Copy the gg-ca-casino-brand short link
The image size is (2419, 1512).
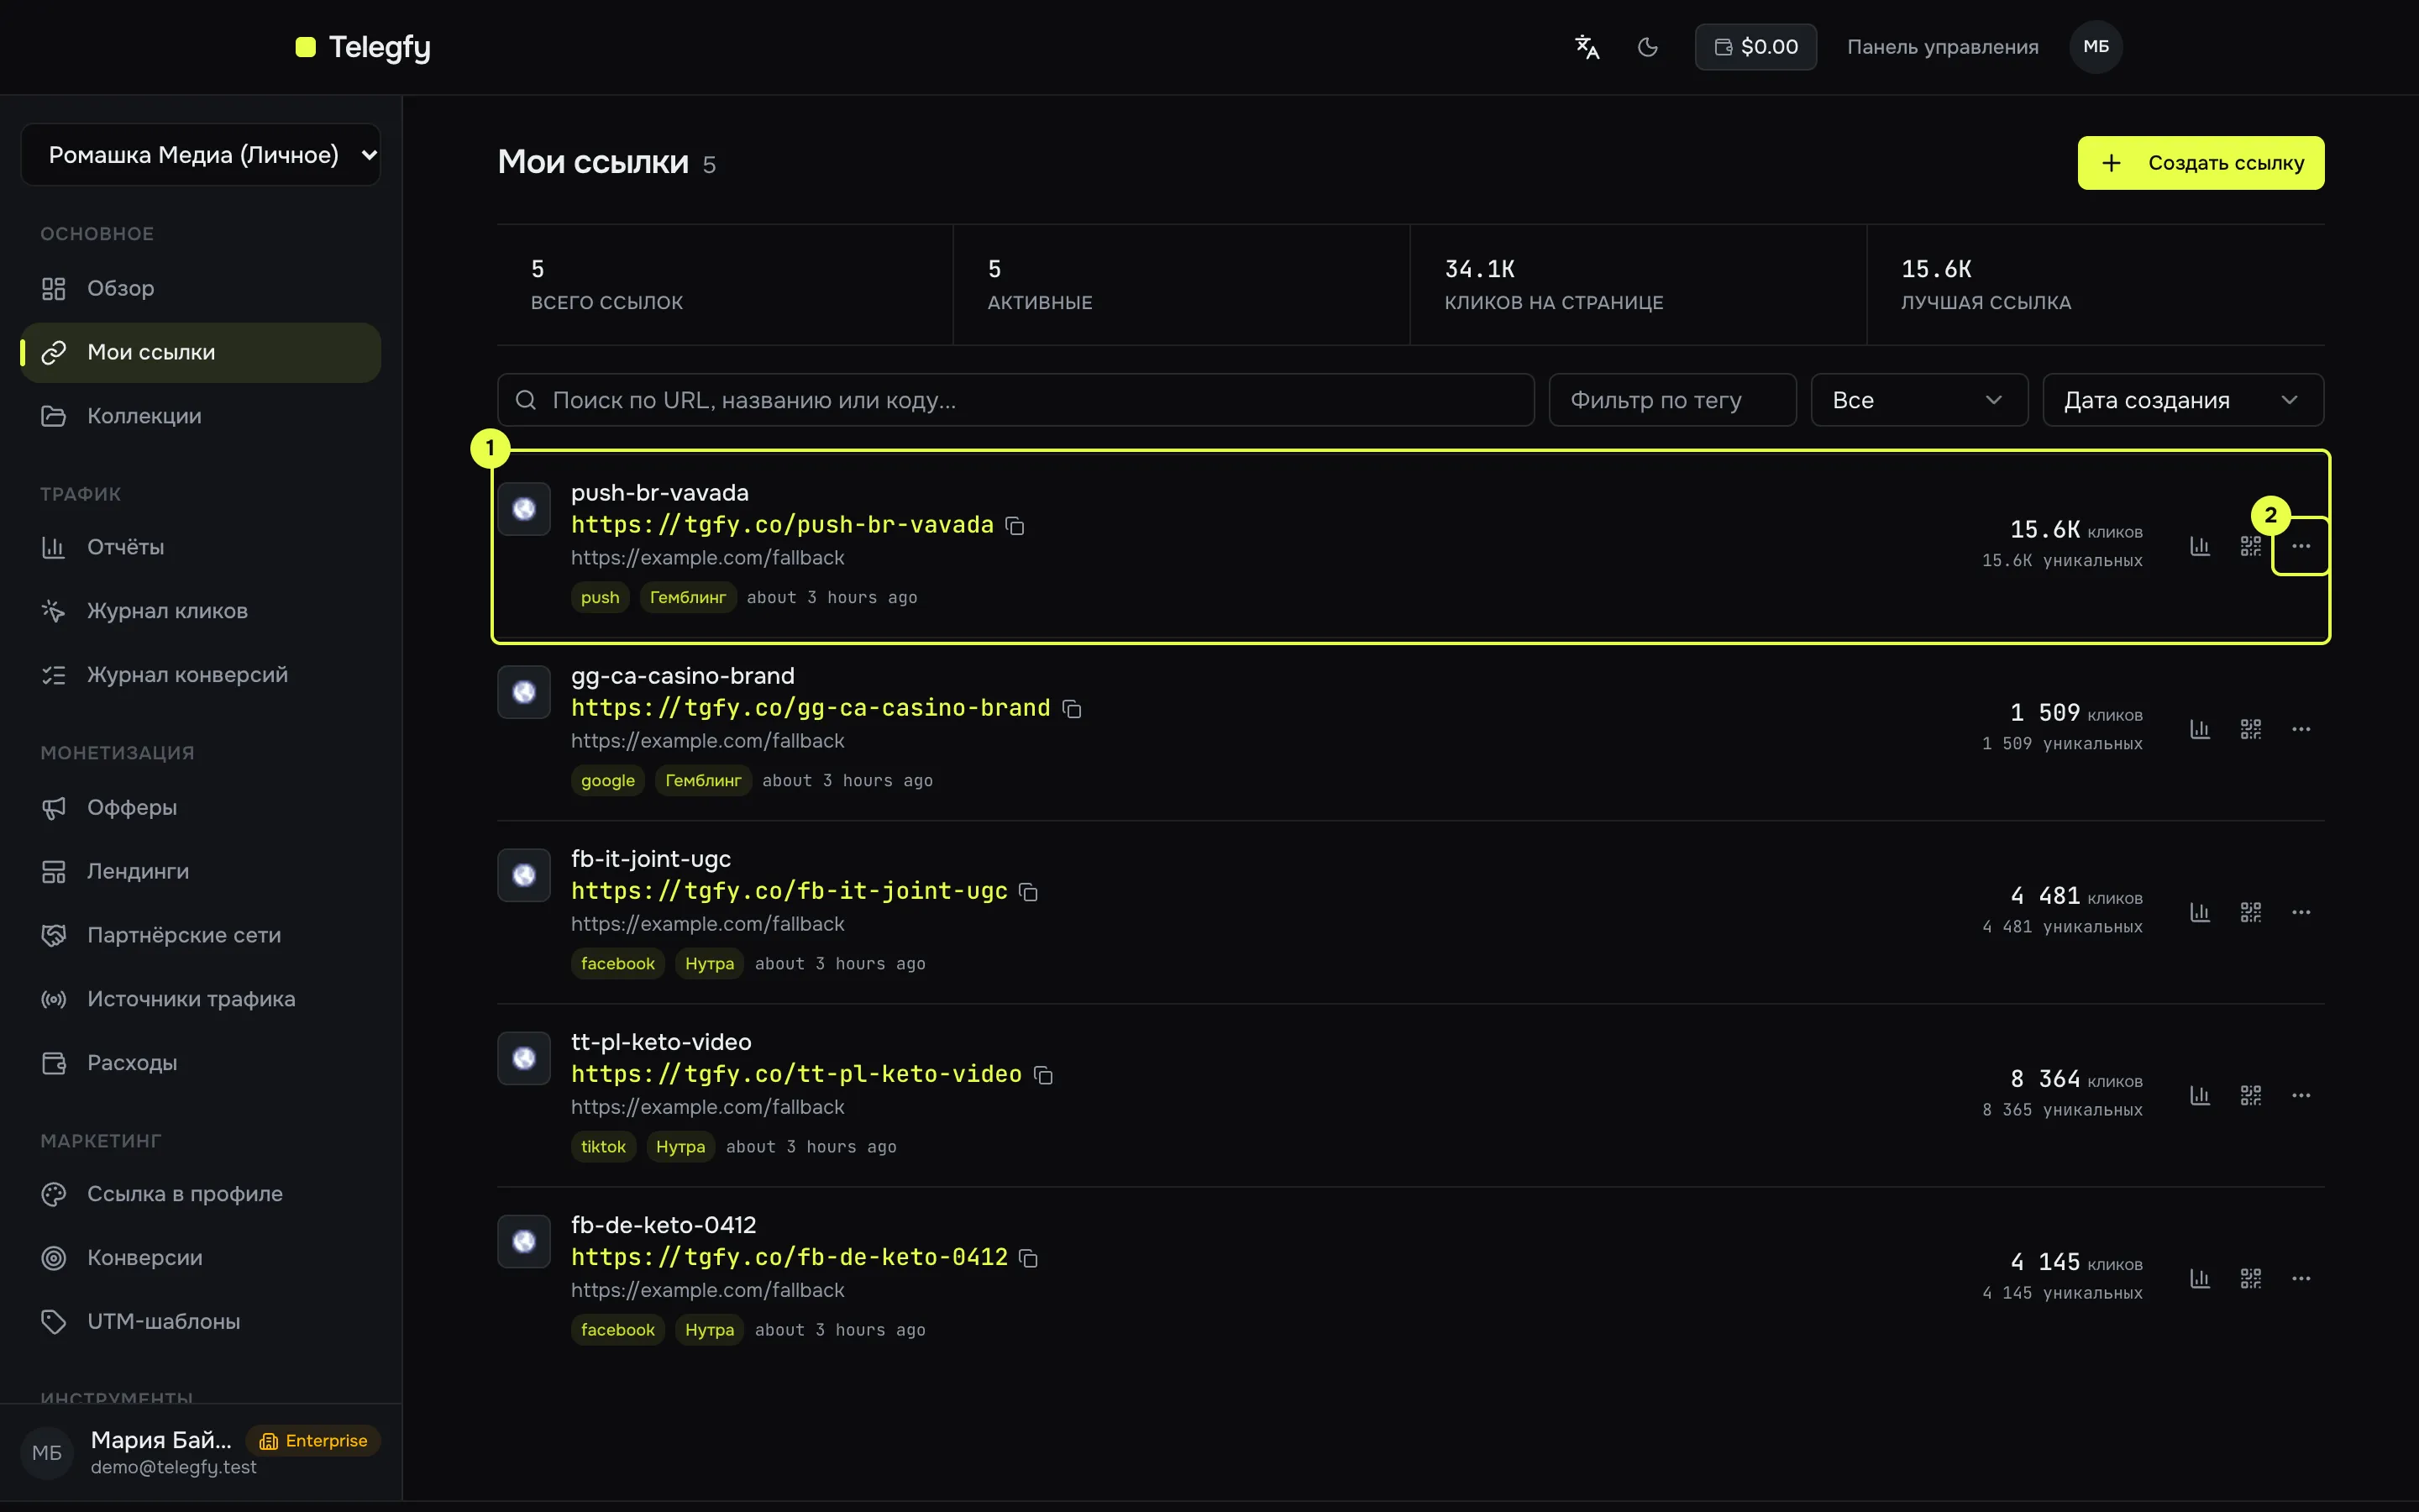[1072, 709]
